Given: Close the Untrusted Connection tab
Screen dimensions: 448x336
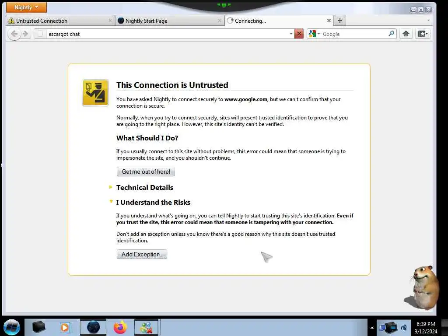Looking at the screenshot, I should pos(110,21).
